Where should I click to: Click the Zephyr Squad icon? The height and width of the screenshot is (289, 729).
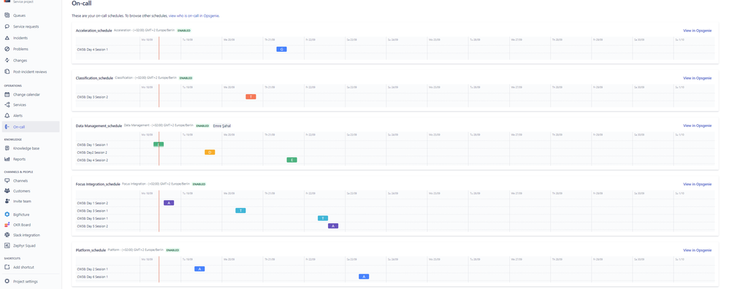[x=7, y=245]
